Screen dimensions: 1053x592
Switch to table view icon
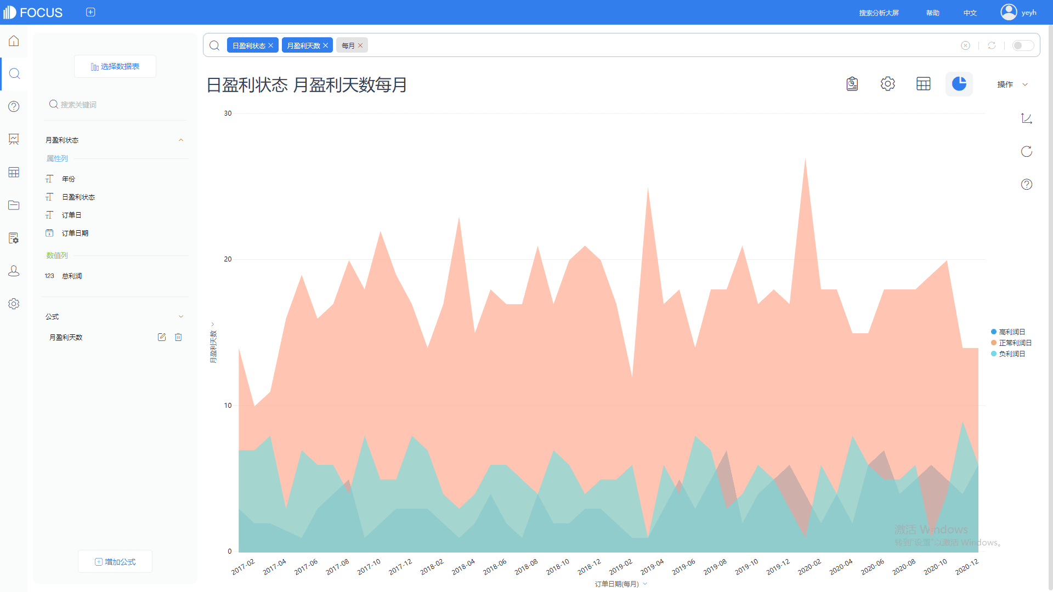coord(924,84)
